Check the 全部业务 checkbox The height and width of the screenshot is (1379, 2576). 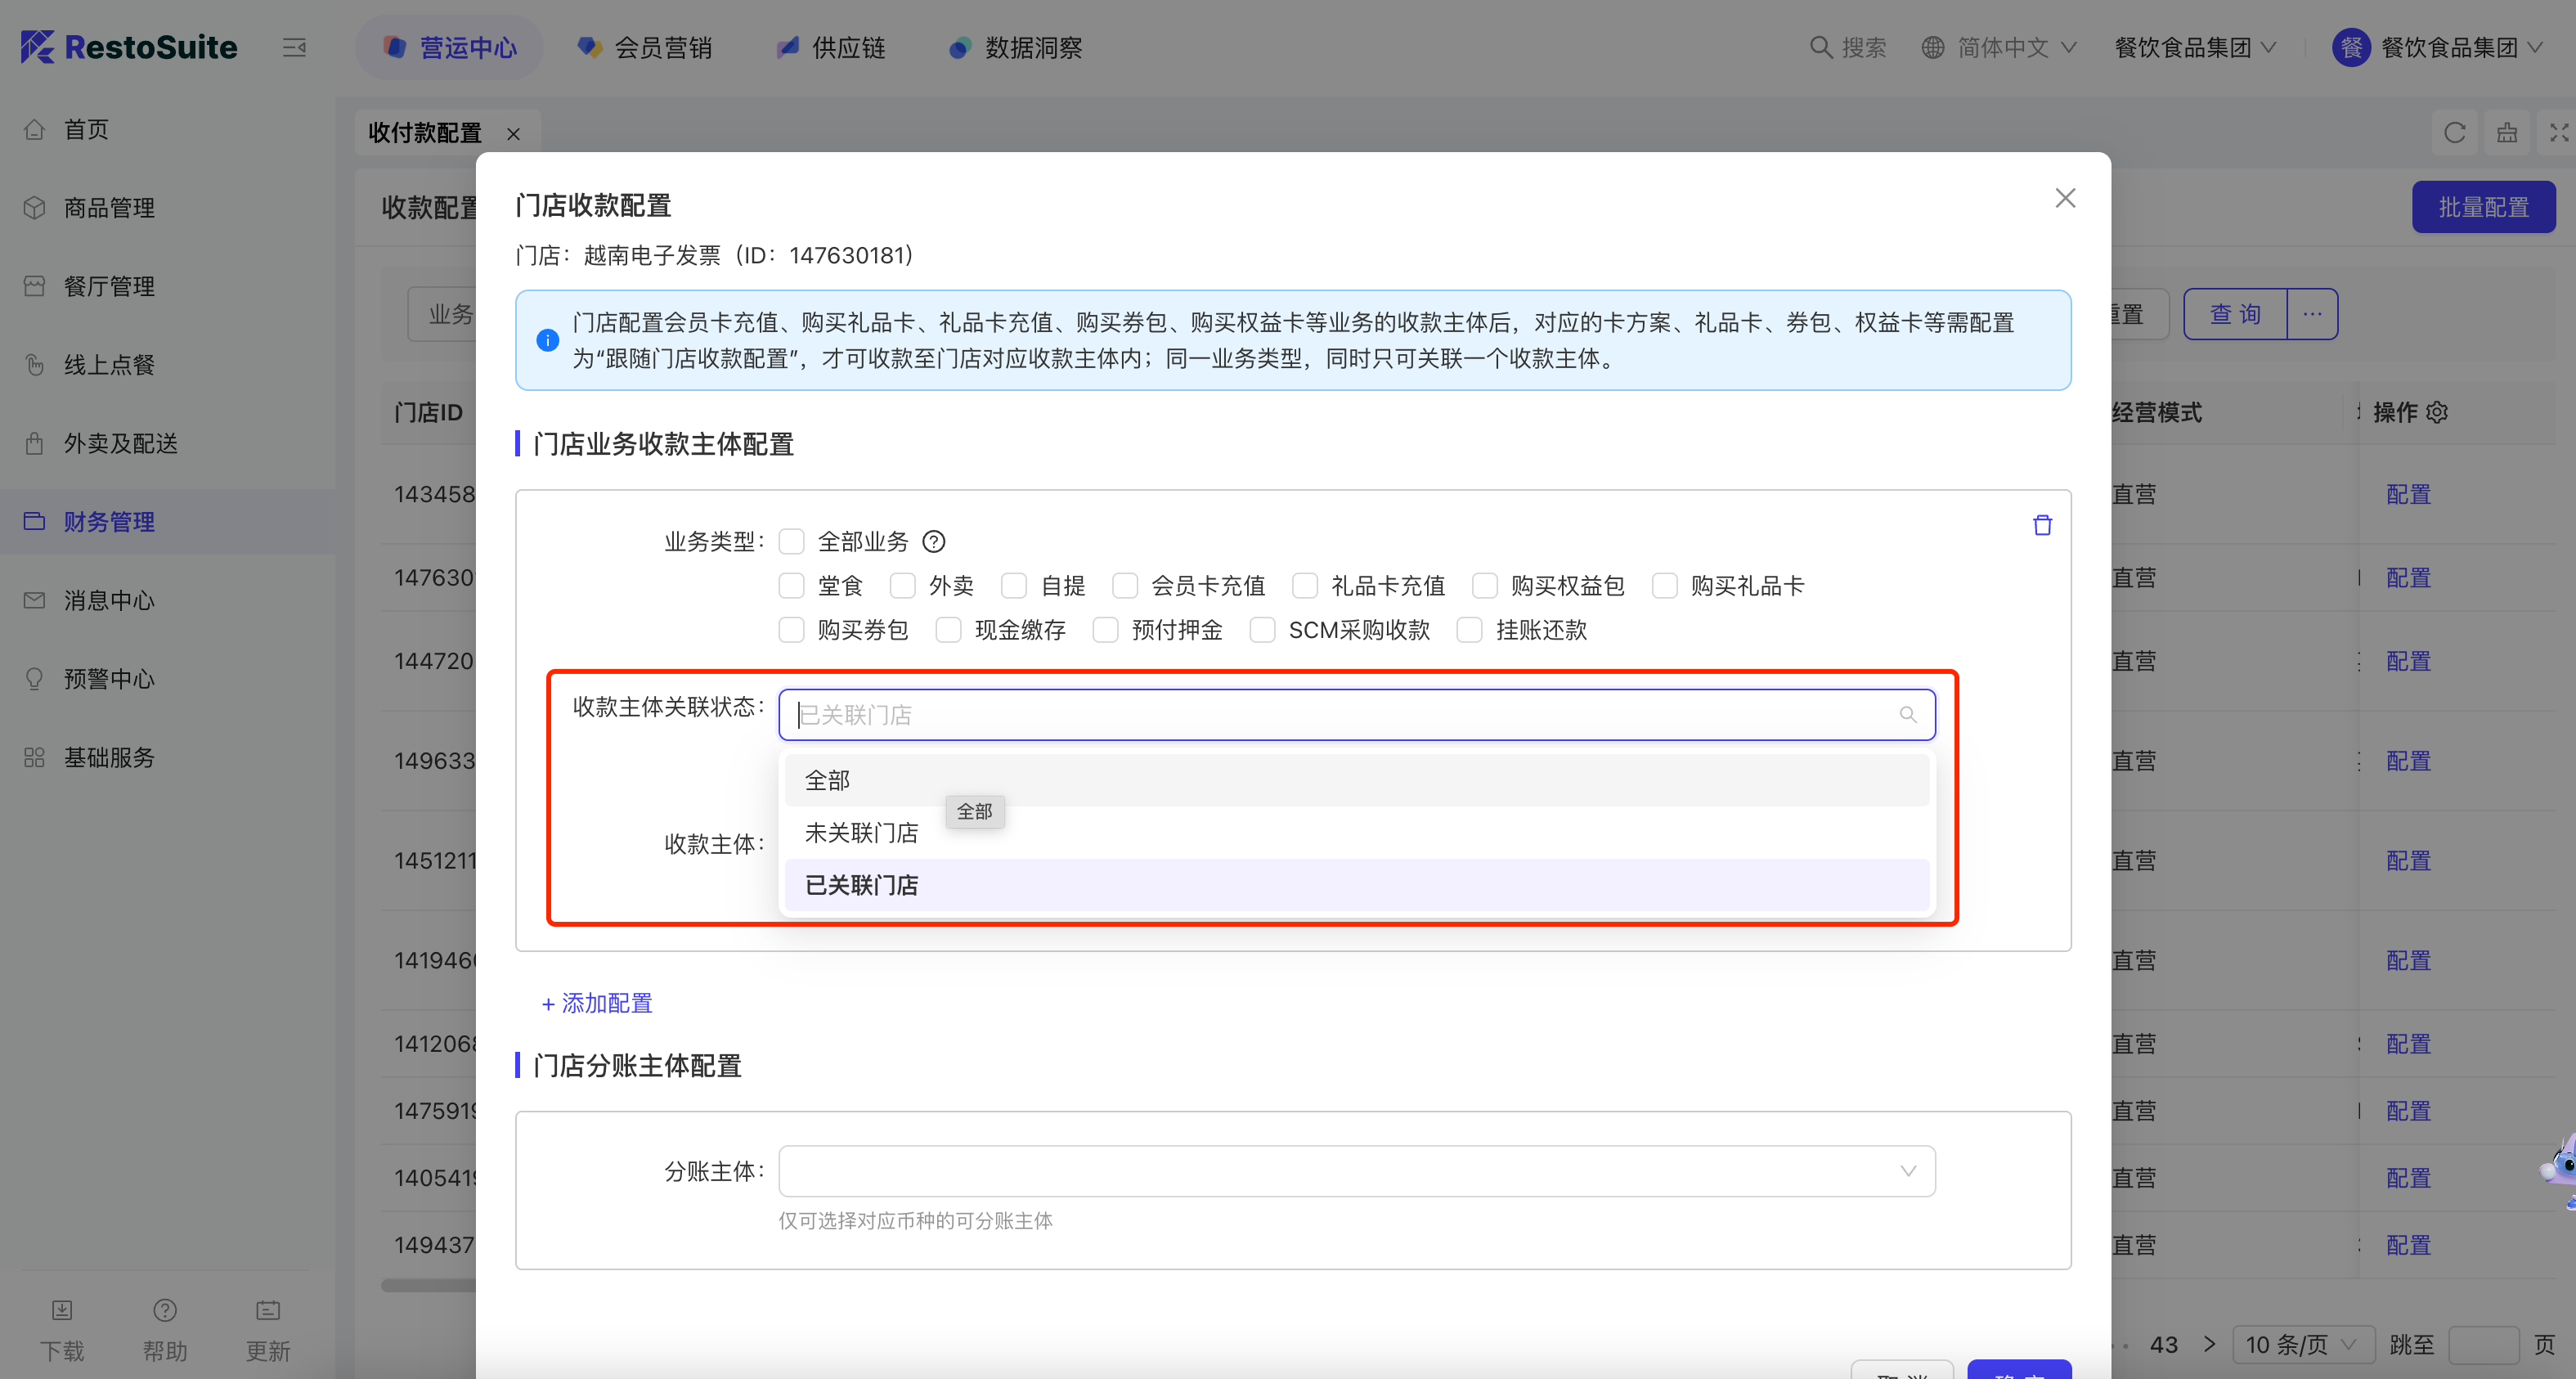(792, 542)
